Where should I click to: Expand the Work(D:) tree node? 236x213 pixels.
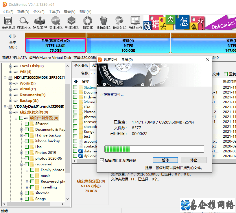tap(10, 83)
